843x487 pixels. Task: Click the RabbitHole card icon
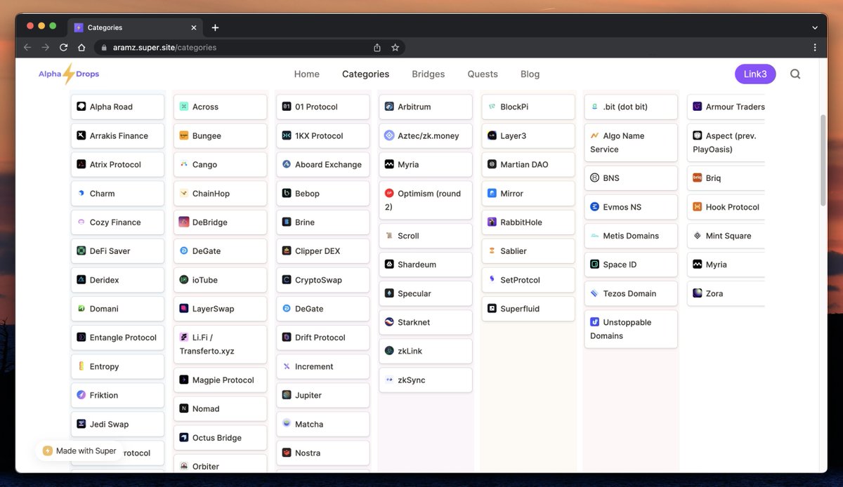coord(492,222)
